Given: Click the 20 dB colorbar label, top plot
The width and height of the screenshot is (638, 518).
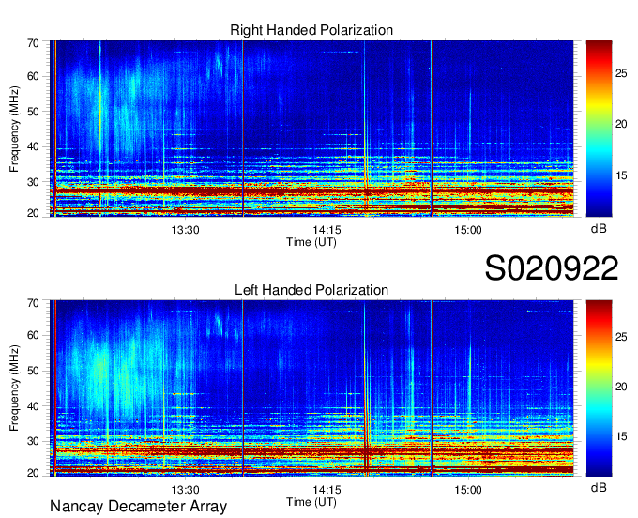Looking at the screenshot, I should coord(621,125).
